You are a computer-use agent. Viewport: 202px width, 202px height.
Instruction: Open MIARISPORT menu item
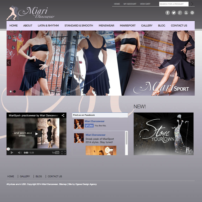coord(128,26)
